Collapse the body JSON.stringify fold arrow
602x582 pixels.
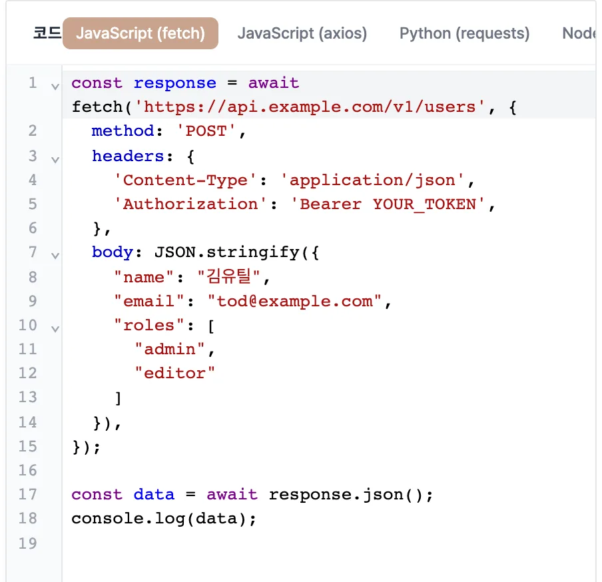click(55, 256)
